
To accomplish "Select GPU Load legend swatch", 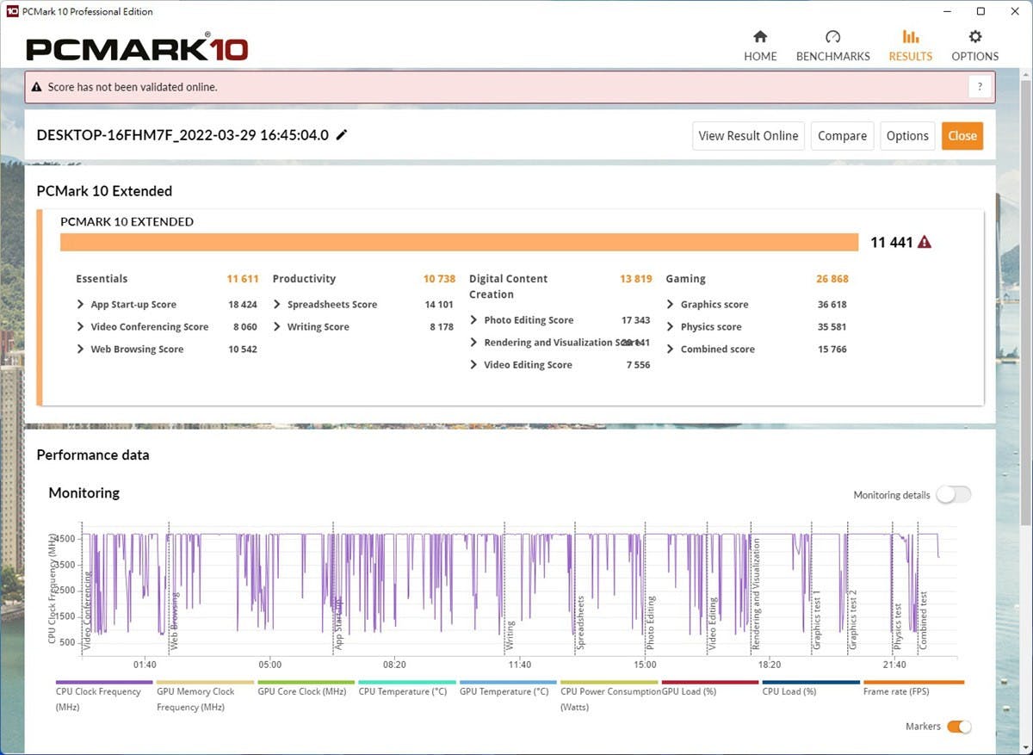I will coord(710,683).
